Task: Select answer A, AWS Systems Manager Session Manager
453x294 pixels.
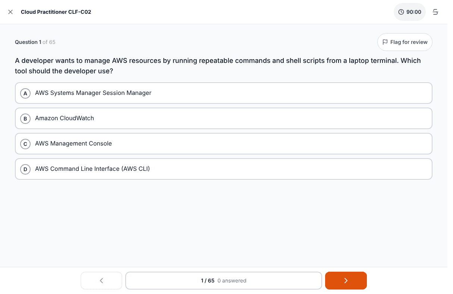Action: coord(224,93)
